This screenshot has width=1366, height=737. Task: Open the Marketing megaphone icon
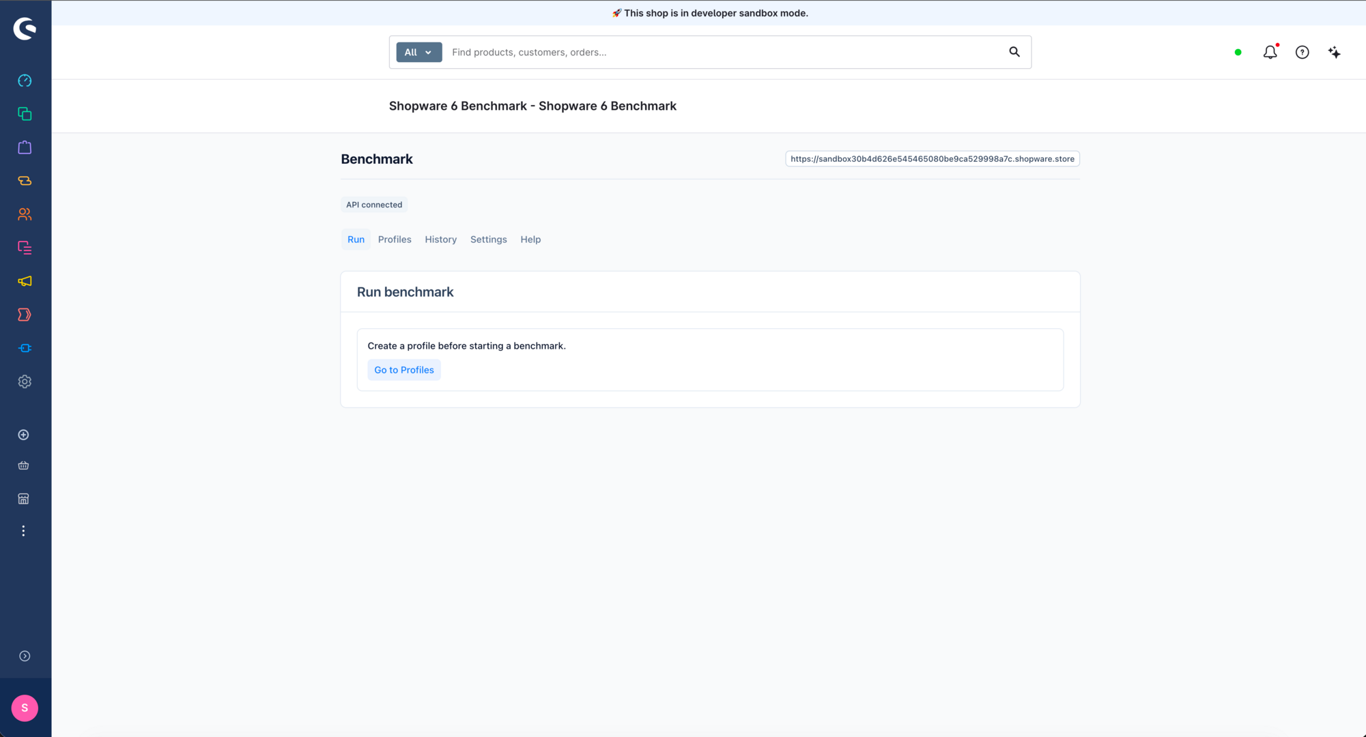[x=25, y=281]
